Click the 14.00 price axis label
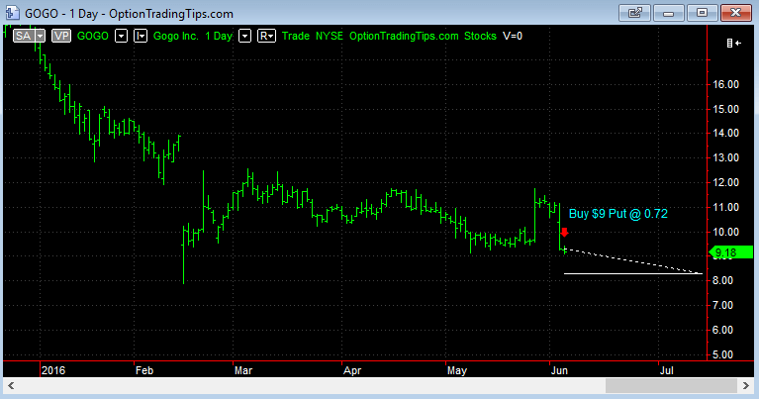This screenshot has height=399, width=759. coord(725,133)
